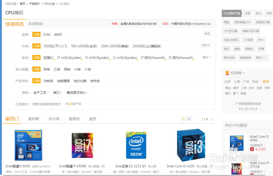The height and width of the screenshot is (176, 273).
Task: Select 不限 for 系列 filter
Action: (x=36, y=58)
